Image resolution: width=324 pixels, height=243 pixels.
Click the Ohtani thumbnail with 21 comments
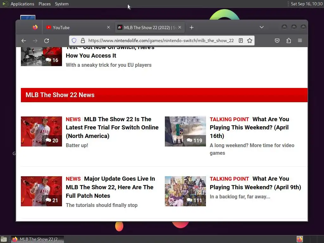click(x=41, y=191)
